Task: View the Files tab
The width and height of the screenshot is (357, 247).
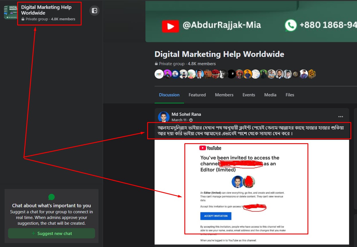Action: [x=290, y=95]
